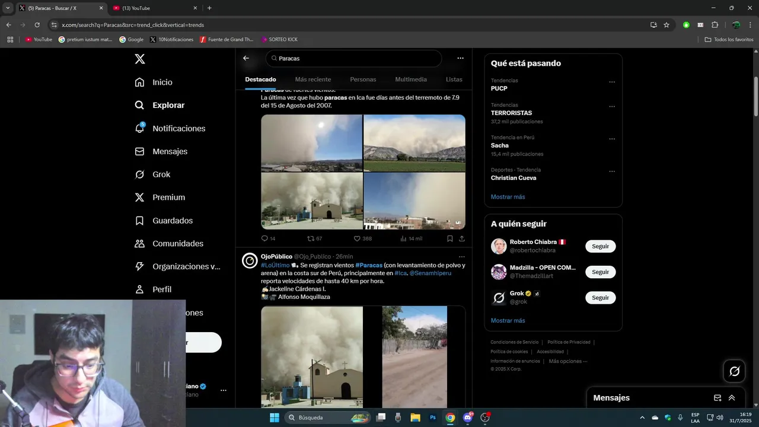Open Notificaciones with bell icon

pyautogui.click(x=170, y=128)
